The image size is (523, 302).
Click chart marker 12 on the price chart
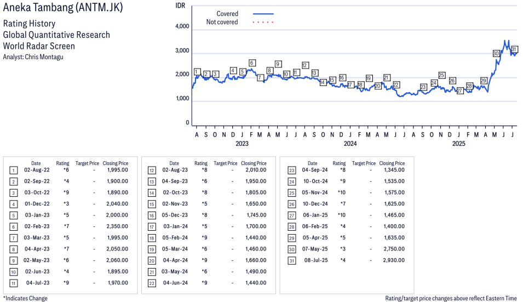(x=305, y=65)
